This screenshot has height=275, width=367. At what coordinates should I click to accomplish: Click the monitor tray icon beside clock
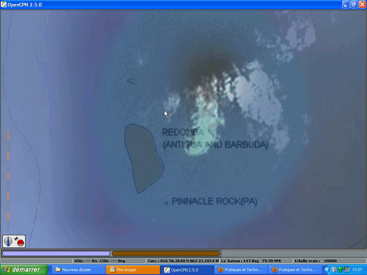347,270
